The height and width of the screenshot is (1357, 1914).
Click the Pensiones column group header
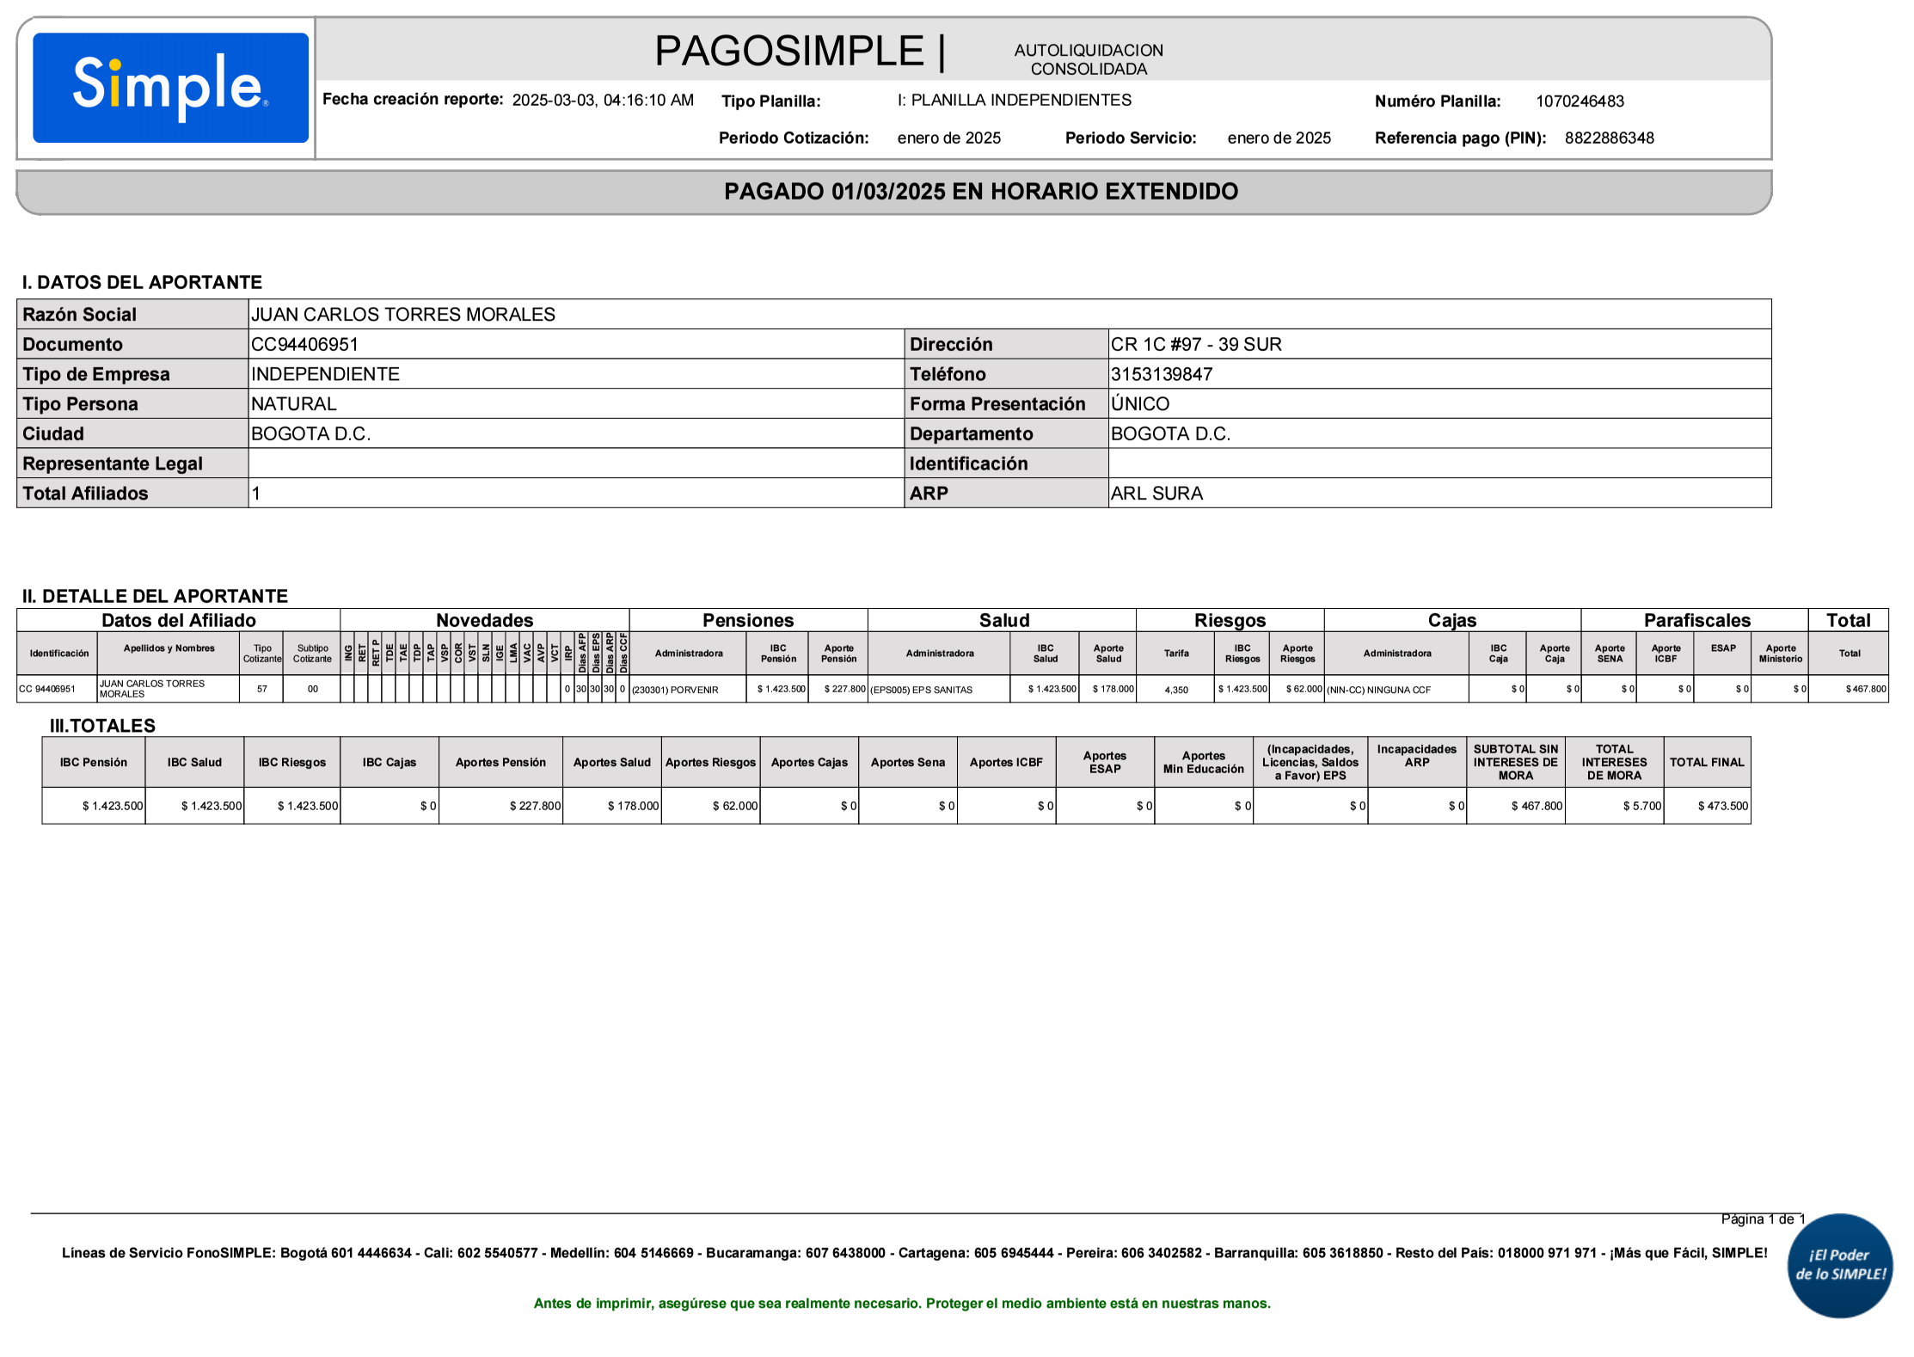point(747,621)
